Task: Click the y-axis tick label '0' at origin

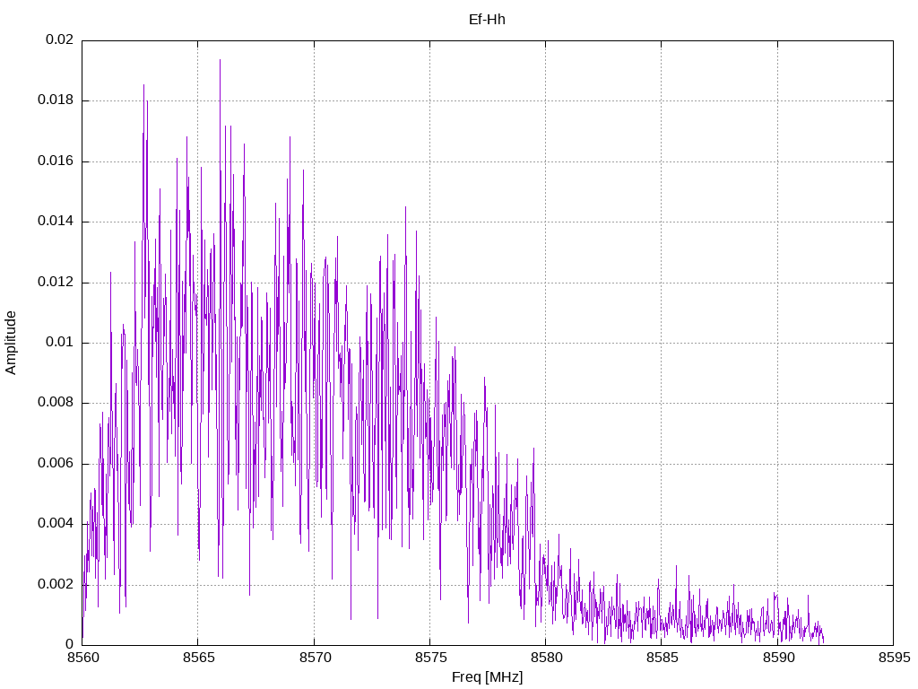Action: pyautogui.click(x=70, y=644)
